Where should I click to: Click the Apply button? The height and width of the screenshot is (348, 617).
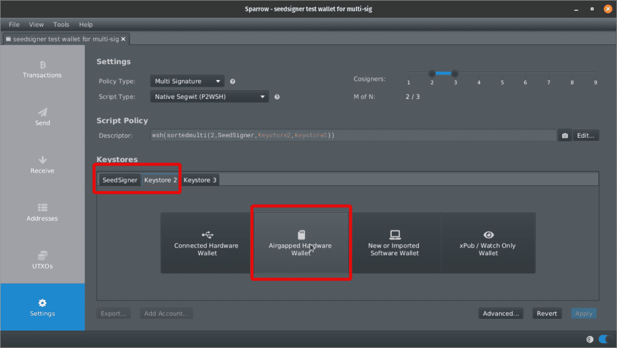[583, 314]
